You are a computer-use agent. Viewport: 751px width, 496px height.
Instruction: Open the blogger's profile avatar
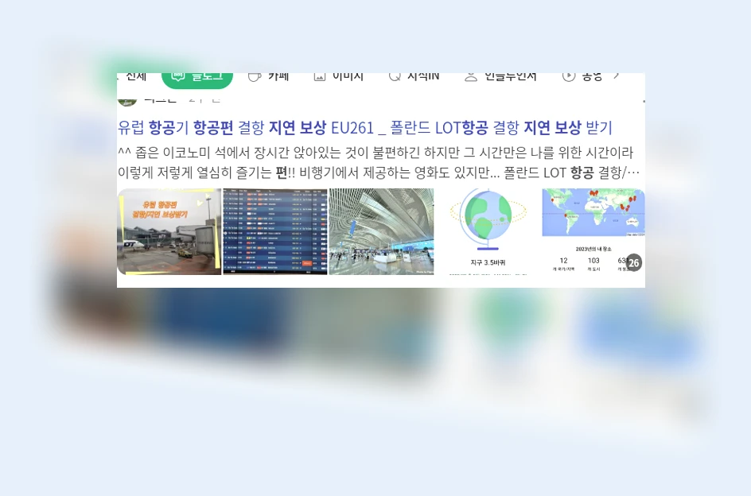pyautogui.click(x=127, y=102)
